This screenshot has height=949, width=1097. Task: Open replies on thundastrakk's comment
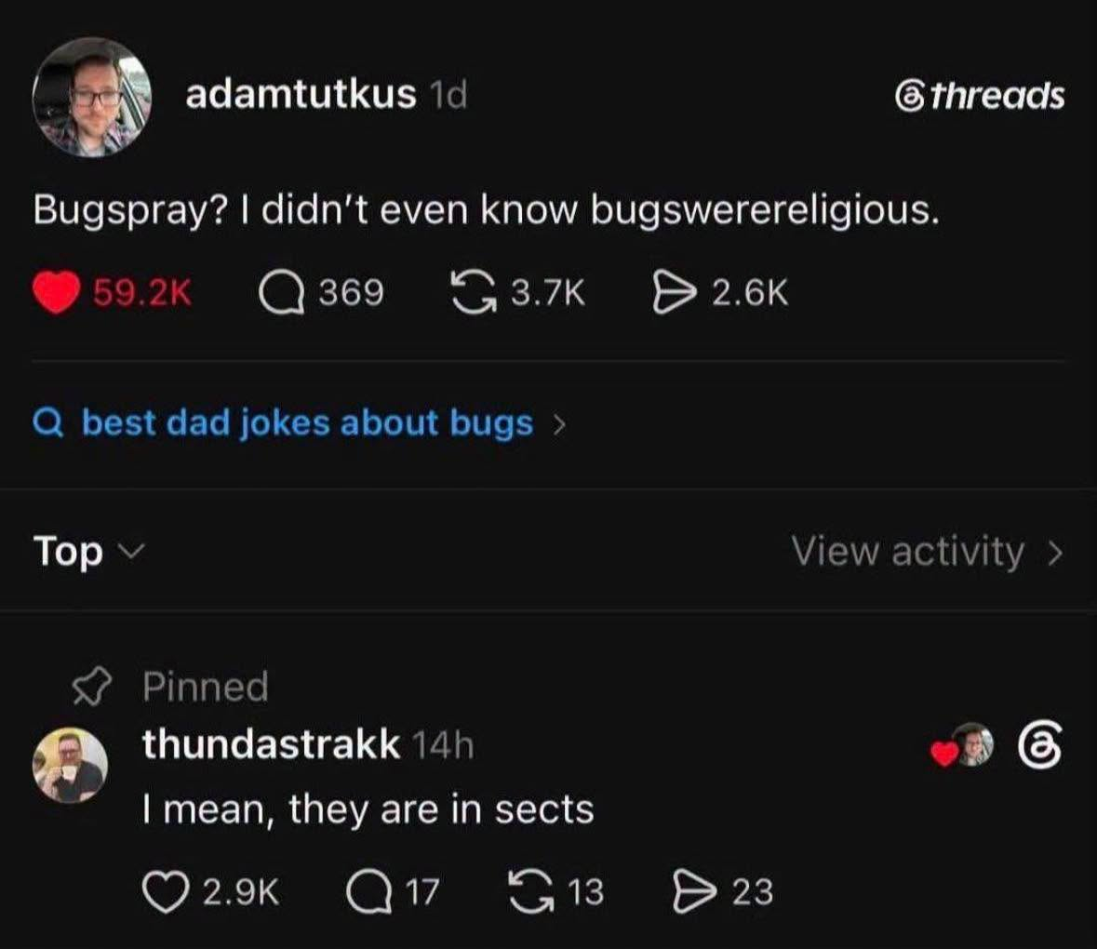(x=368, y=891)
